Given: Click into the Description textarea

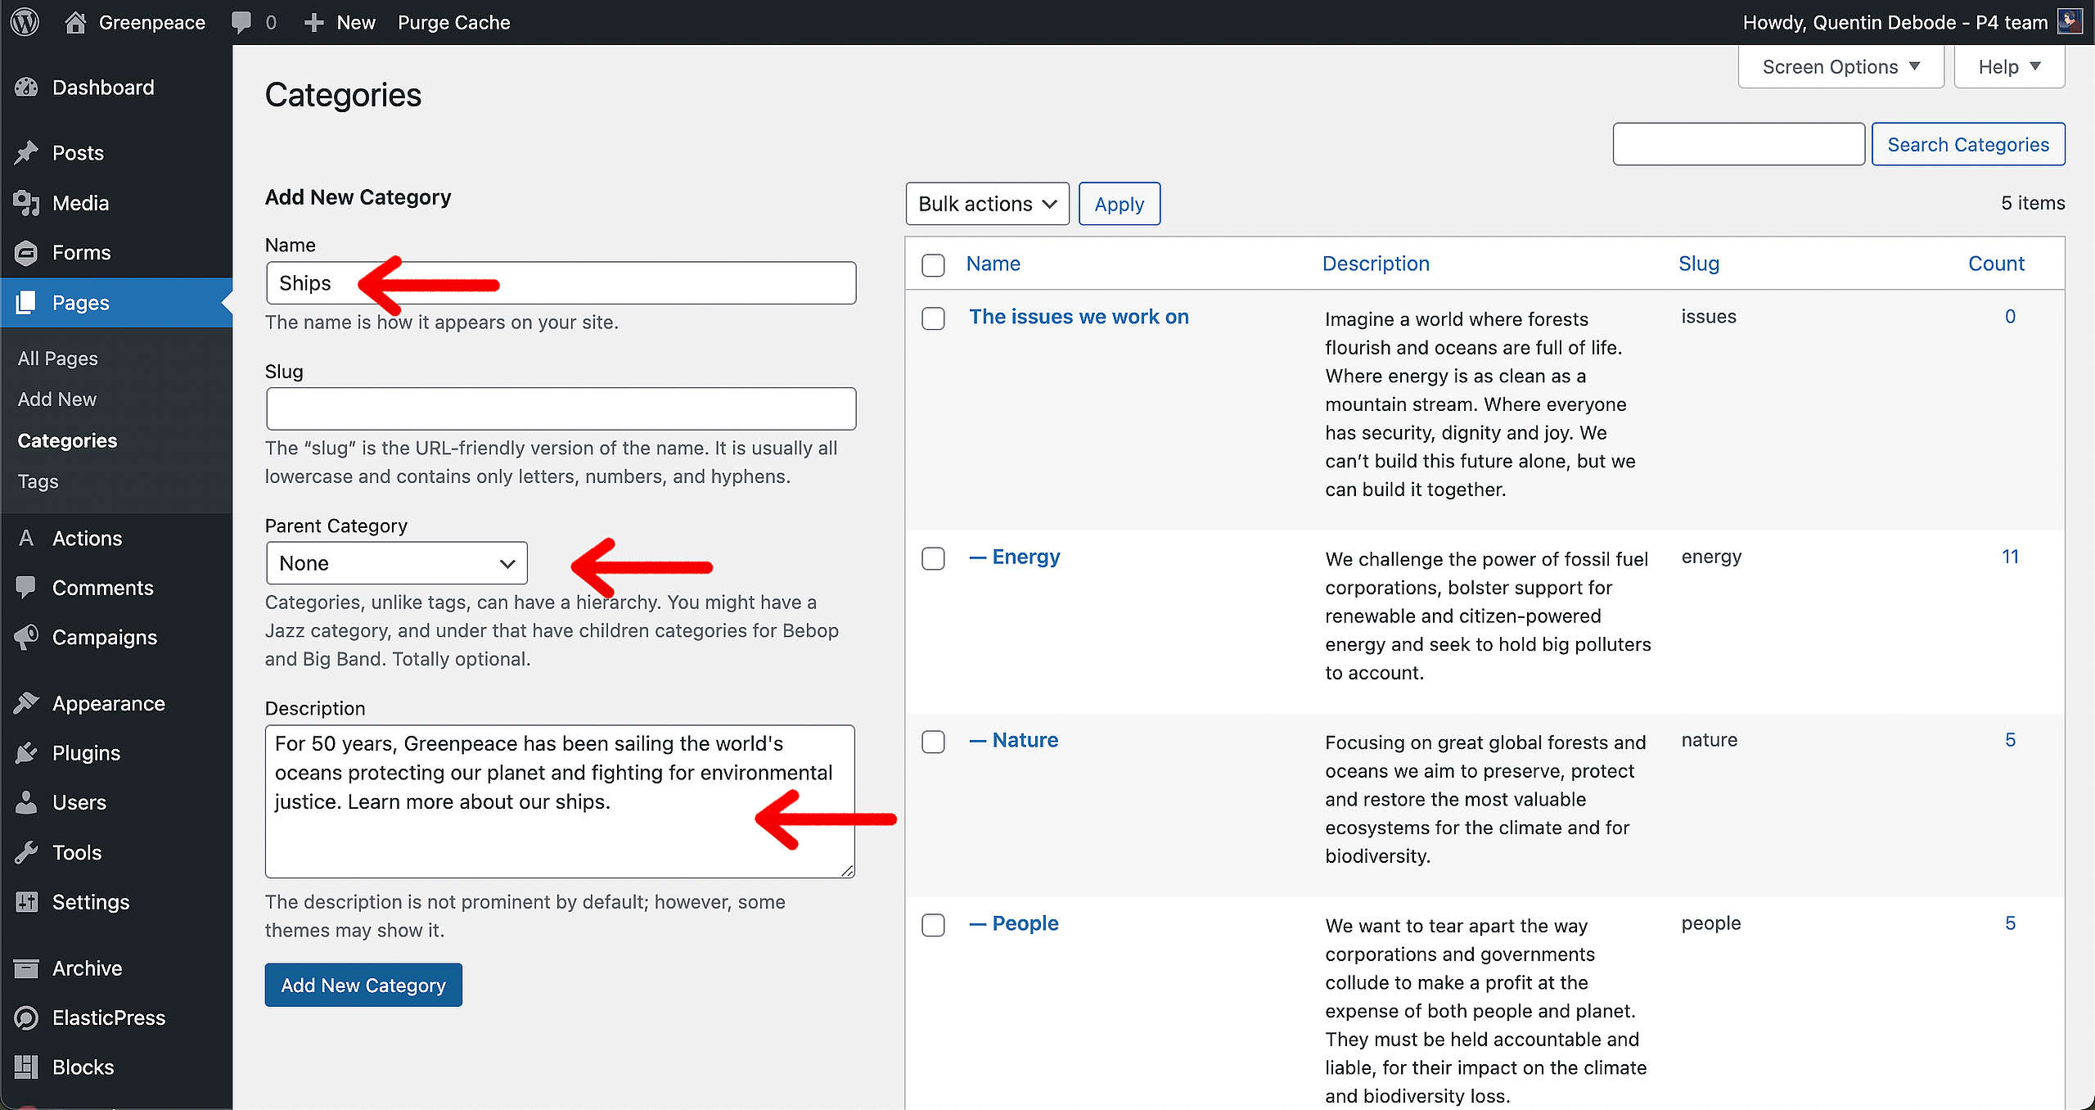Looking at the screenshot, I should [x=561, y=801].
